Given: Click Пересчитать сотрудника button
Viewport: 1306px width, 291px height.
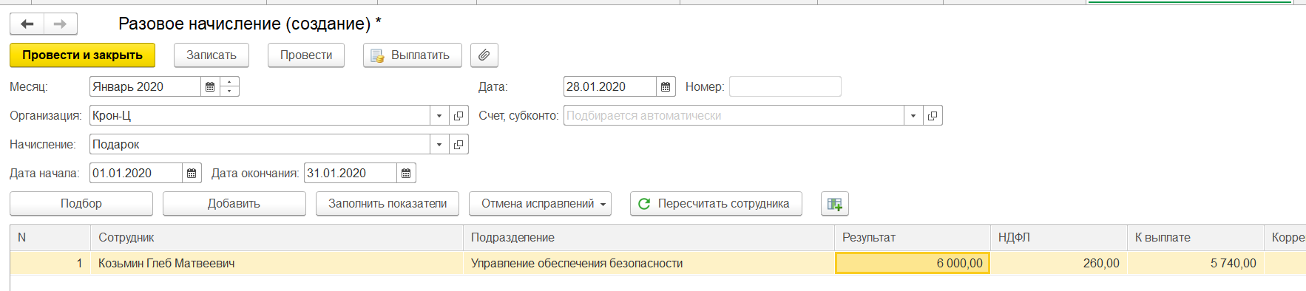Looking at the screenshot, I should 716,204.
